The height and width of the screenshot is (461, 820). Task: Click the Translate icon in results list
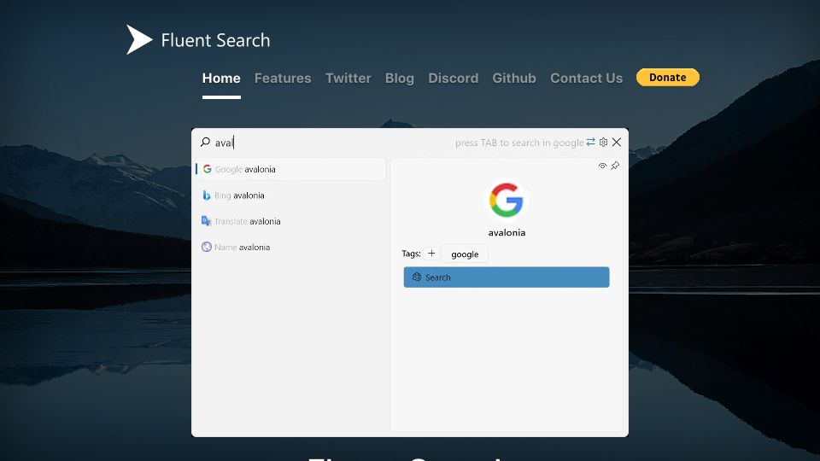(206, 220)
